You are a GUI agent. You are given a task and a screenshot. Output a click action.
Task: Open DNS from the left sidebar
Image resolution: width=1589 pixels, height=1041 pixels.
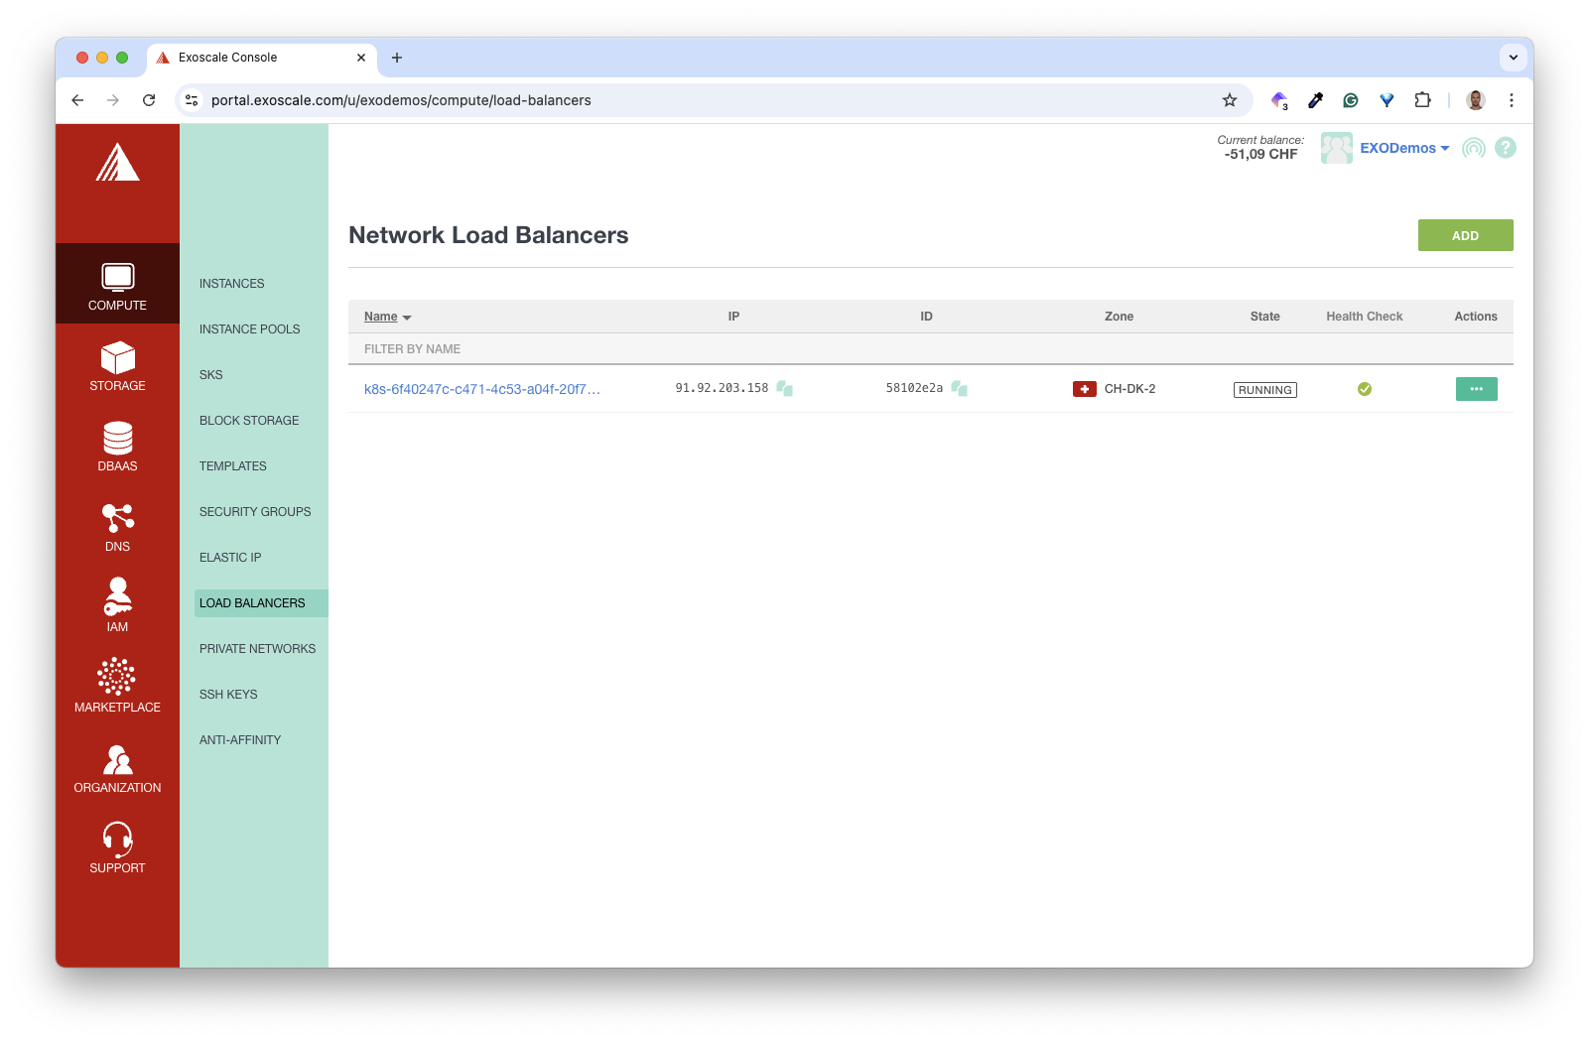117,524
